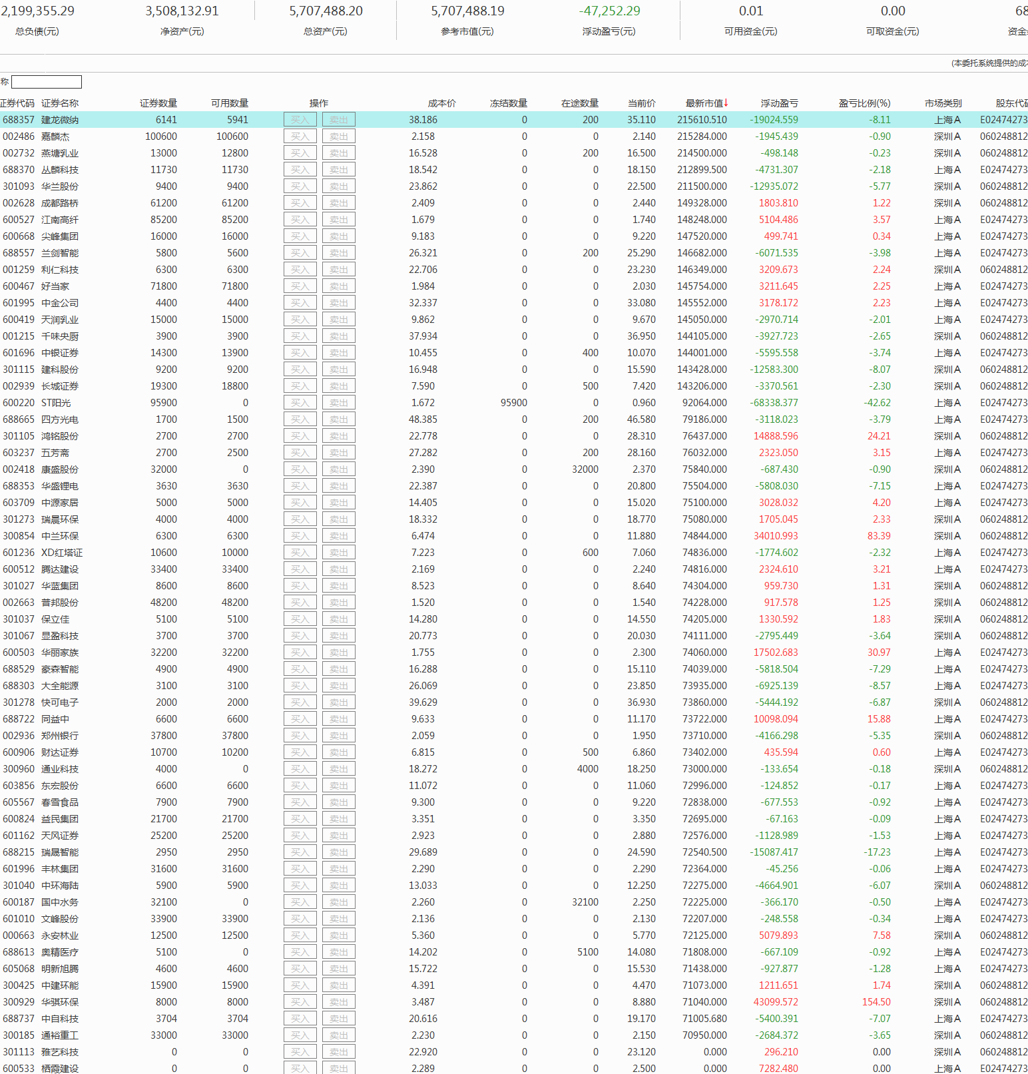Click 买入 for 688303 大全能源
This screenshot has width=1028, height=1074.
click(300, 686)
